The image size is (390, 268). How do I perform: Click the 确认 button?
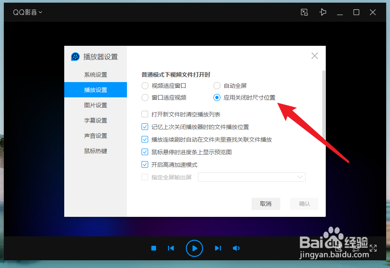(304, 203)
